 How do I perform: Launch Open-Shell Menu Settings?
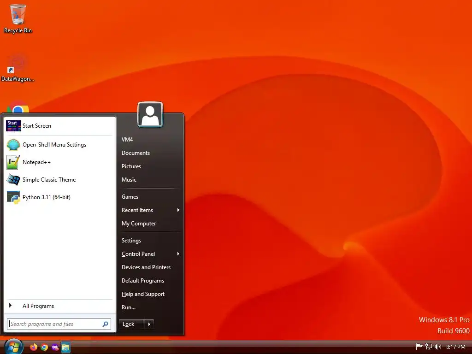point(59,145)
